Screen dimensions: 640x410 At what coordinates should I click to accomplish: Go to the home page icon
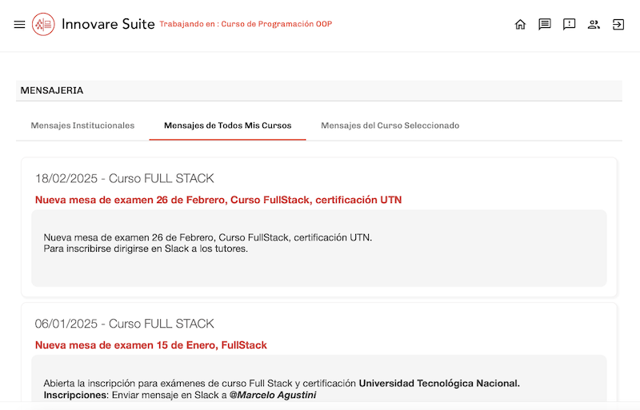520,24
